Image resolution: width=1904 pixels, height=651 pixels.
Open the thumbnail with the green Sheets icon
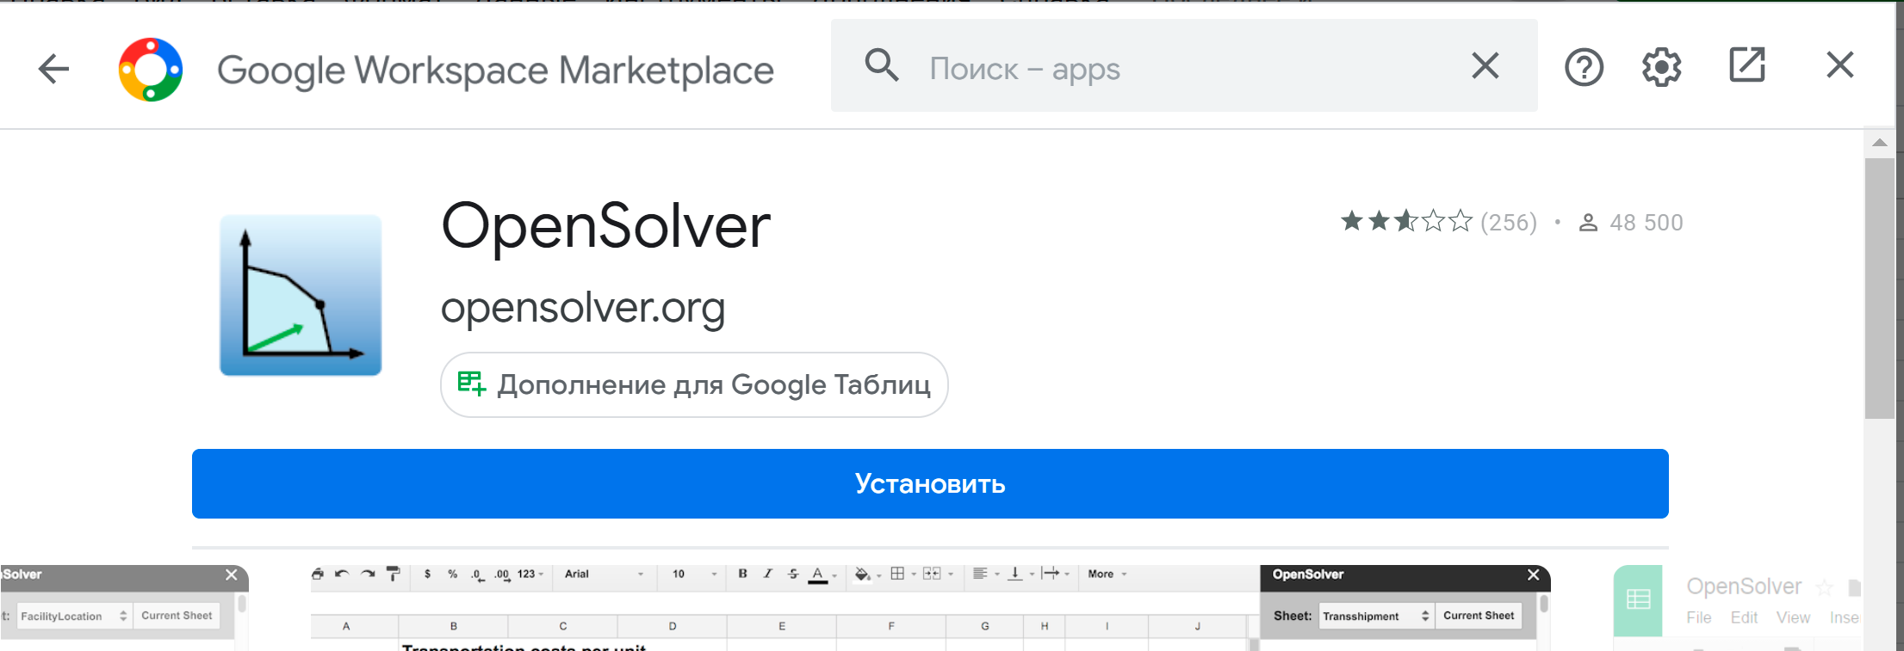pos(1738,607)
